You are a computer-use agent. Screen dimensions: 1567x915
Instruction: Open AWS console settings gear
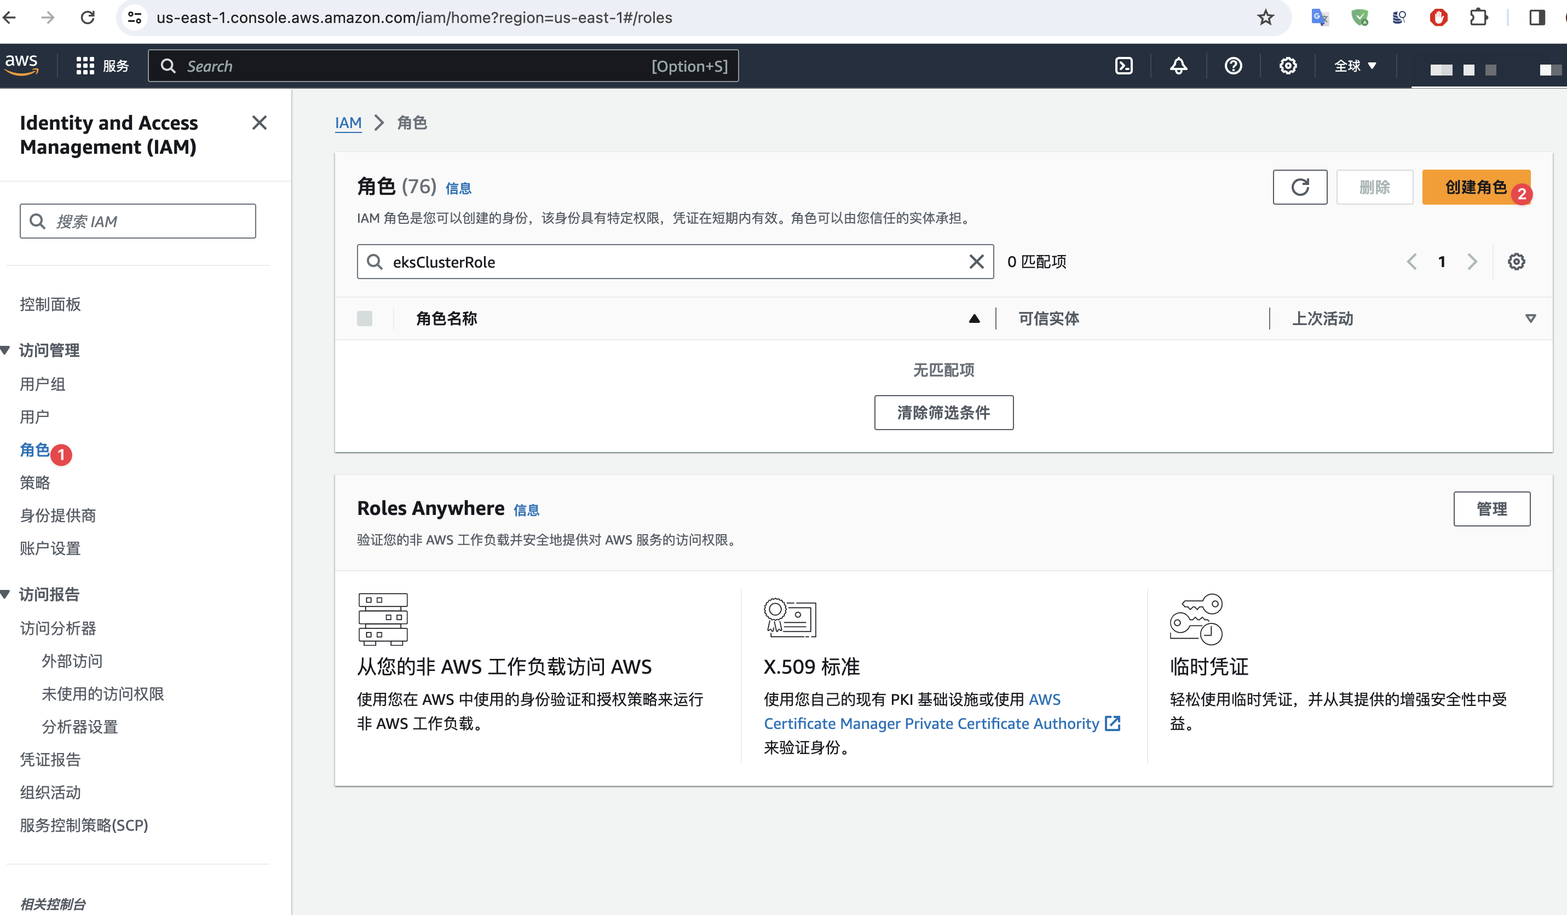1288,66
